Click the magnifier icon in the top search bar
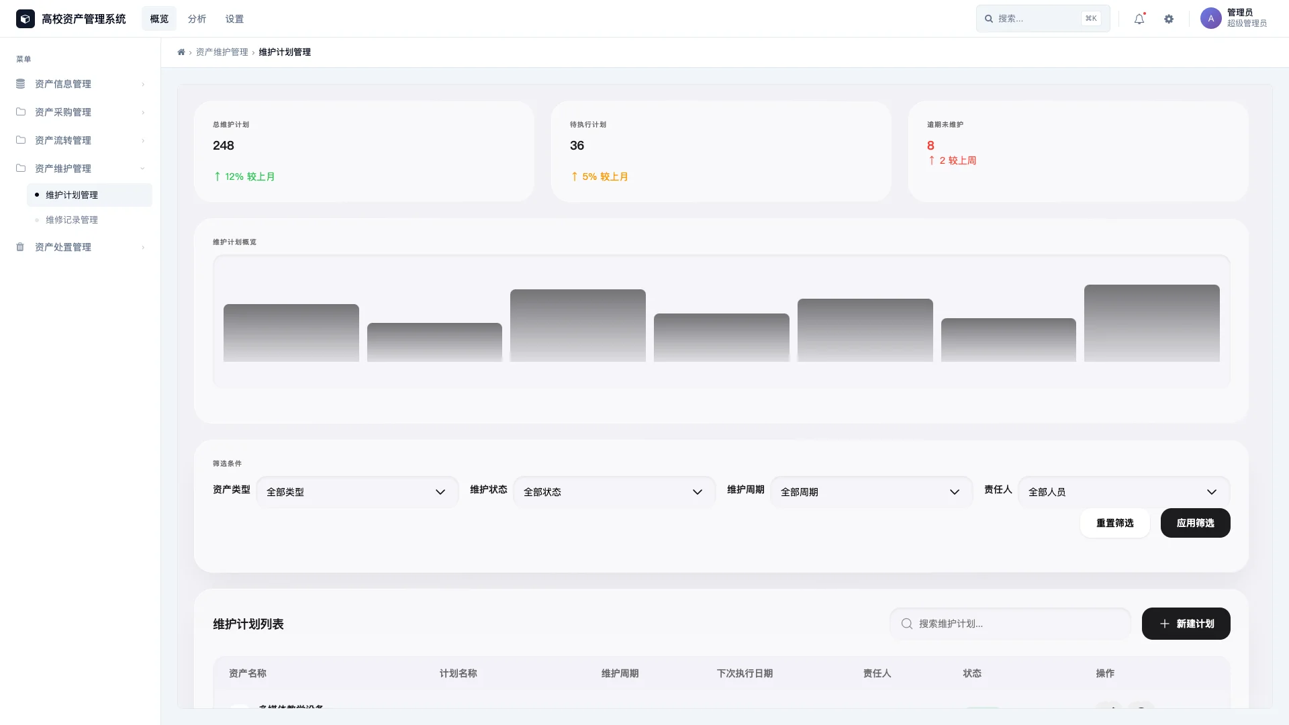 click(988, 19)
